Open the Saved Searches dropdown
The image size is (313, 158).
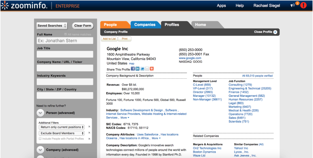[52, 25]
